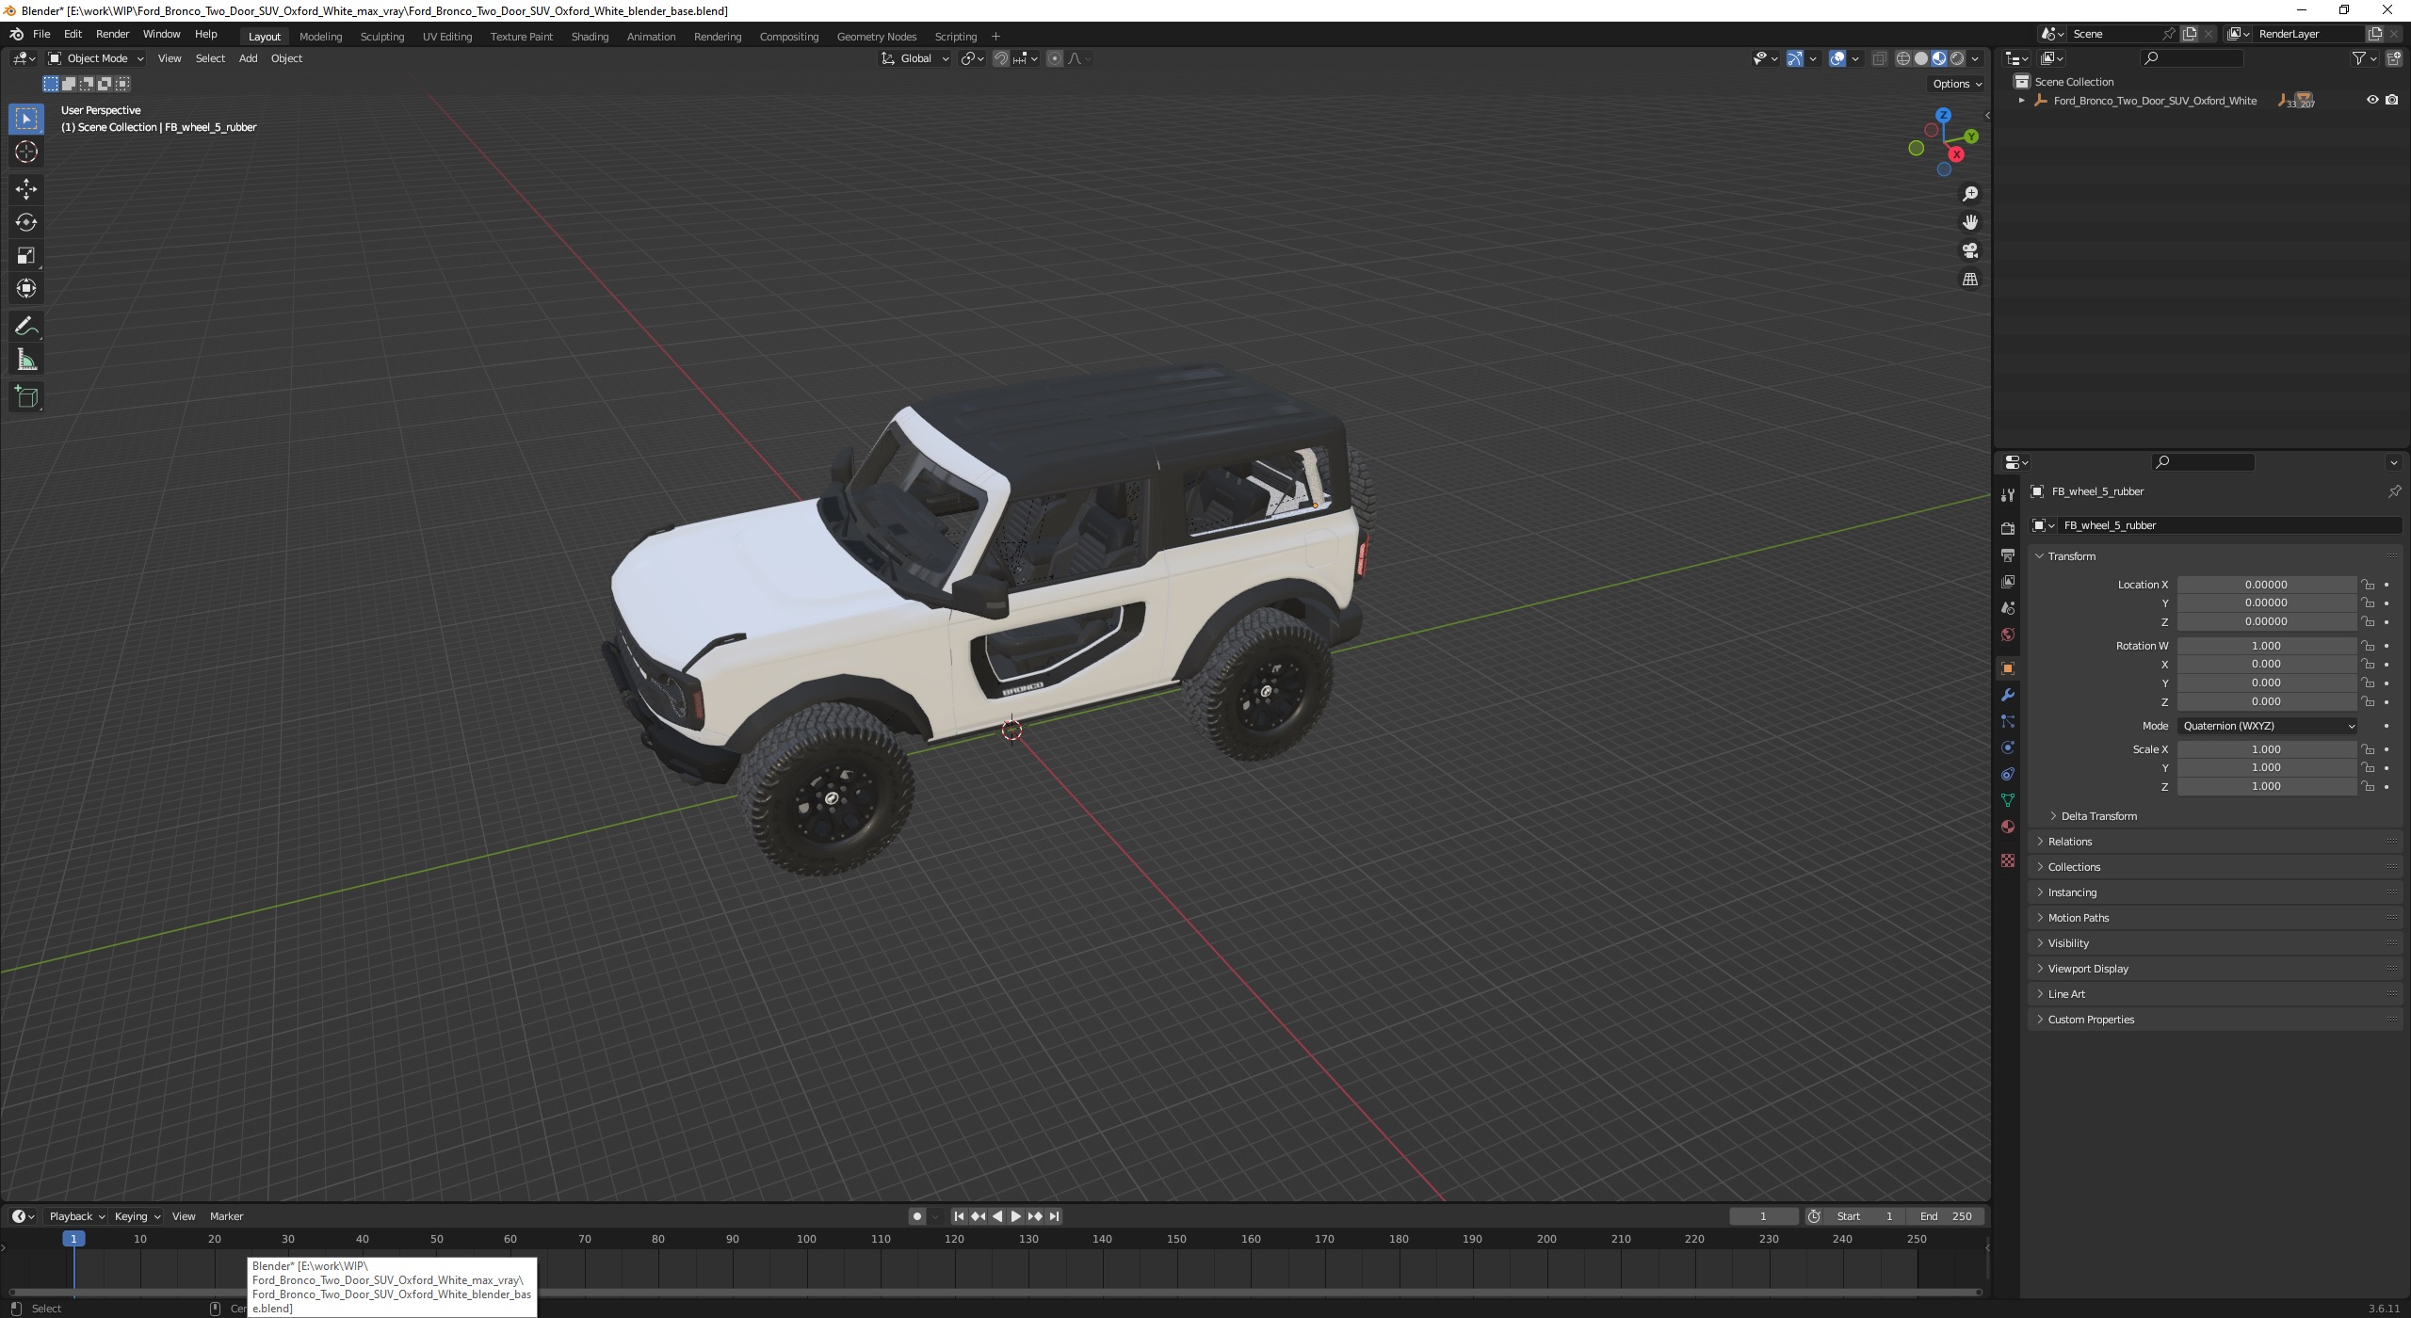Select the Add Cube tool
Screen dimensions: 2411x1318
26,397
